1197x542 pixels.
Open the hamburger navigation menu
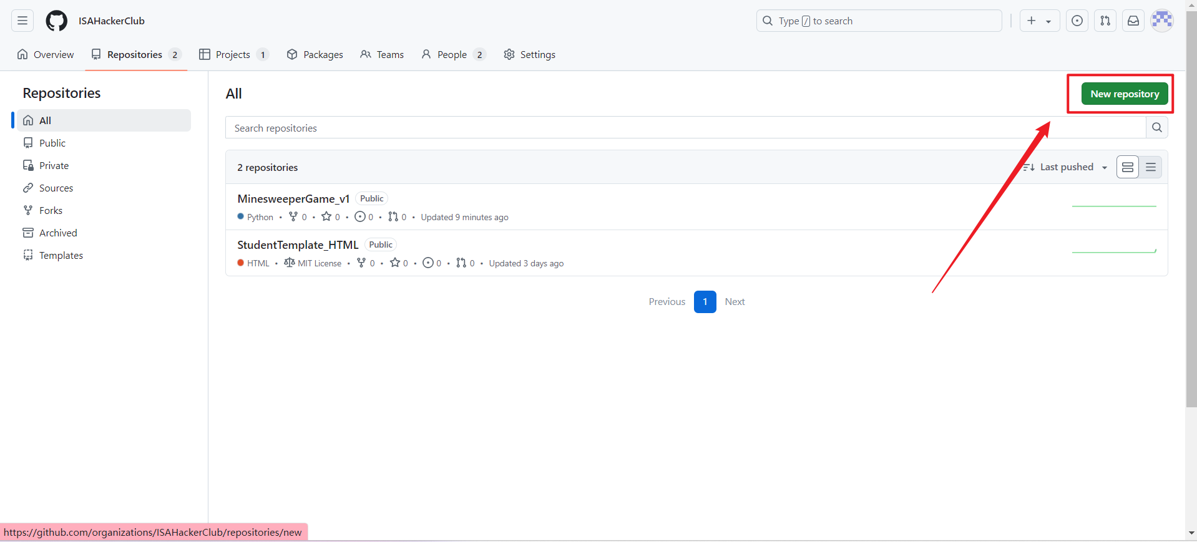[x=22, y=21]
